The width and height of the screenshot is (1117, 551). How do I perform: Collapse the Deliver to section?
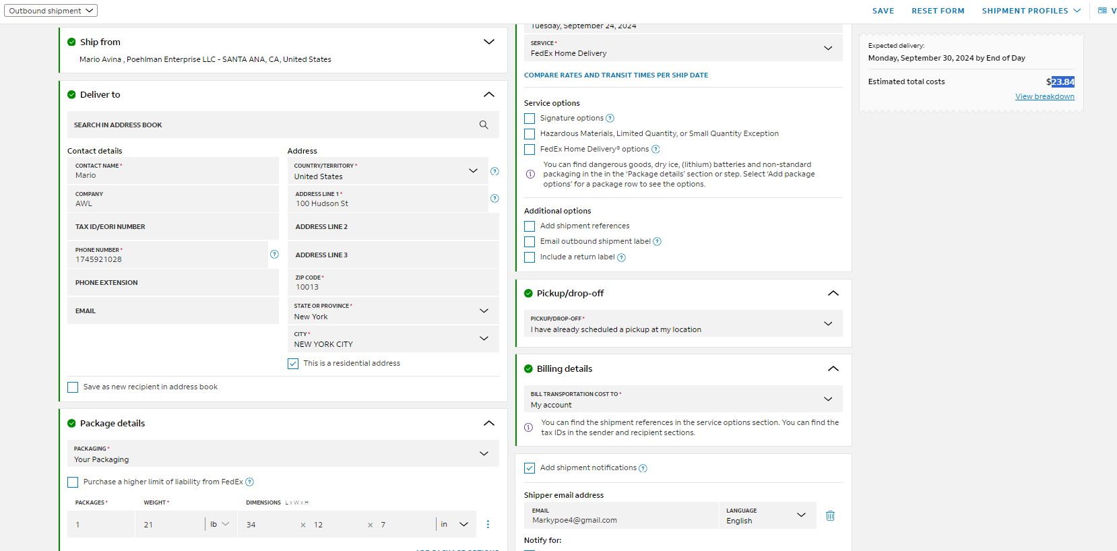click(489, 94)
